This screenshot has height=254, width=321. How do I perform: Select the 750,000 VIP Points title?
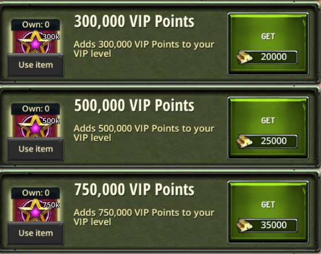134,190
